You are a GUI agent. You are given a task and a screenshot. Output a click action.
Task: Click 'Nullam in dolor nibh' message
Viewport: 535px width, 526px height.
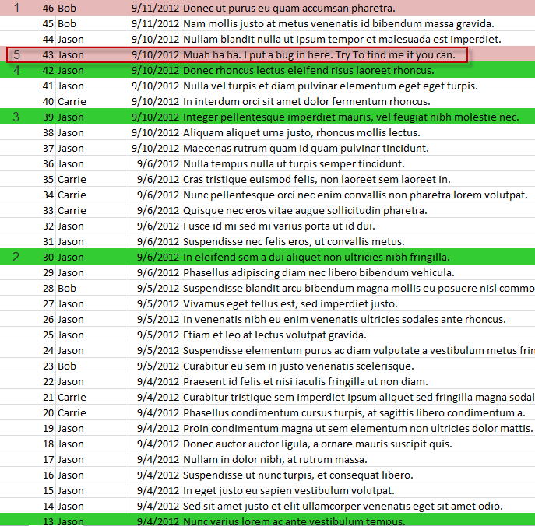(275, 460)
